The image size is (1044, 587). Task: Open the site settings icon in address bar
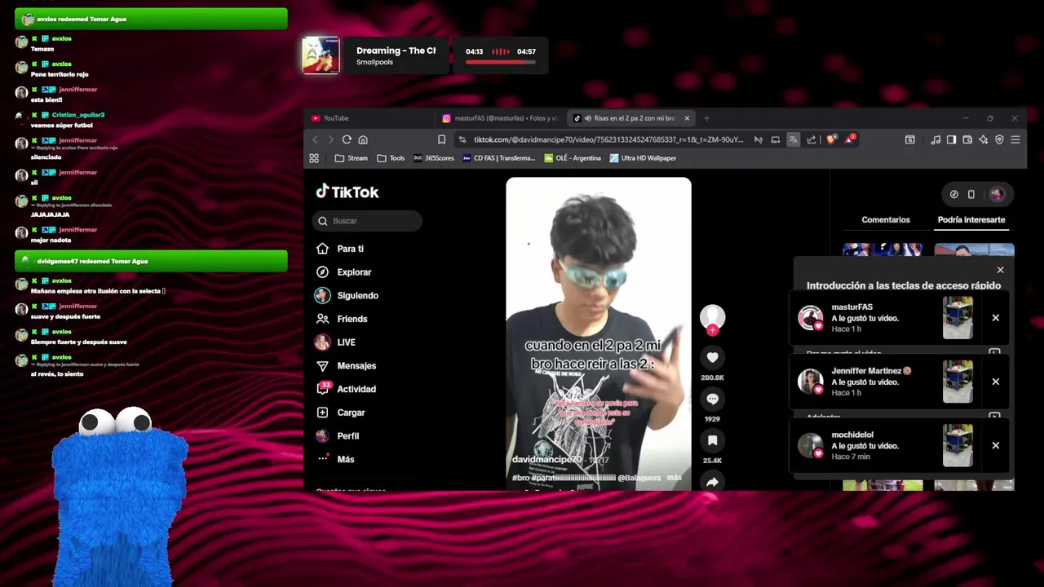[462, 139]
